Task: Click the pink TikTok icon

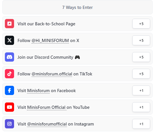Action: (x=9, y=74)
